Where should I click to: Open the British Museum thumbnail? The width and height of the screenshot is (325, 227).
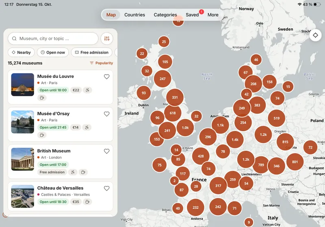click(x=23, y=159)
